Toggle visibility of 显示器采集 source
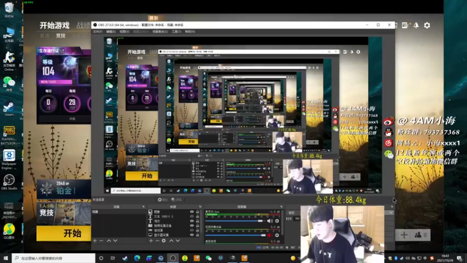The height and width of the screenshot is (263, 467). coord(192,235)
